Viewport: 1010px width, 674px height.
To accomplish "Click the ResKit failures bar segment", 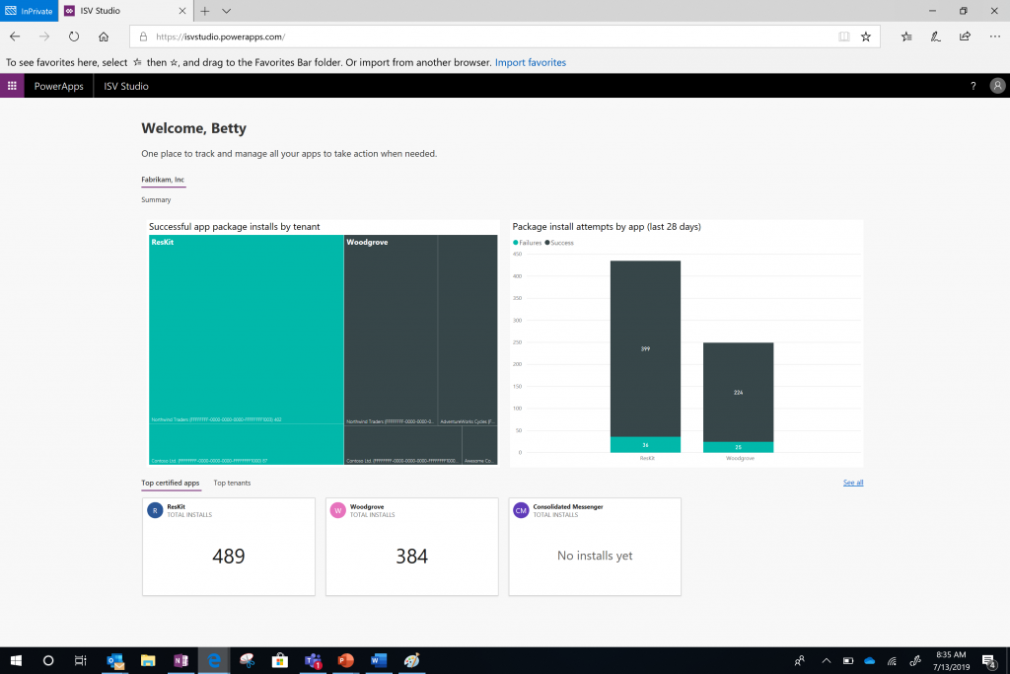I will pos(645,445).
